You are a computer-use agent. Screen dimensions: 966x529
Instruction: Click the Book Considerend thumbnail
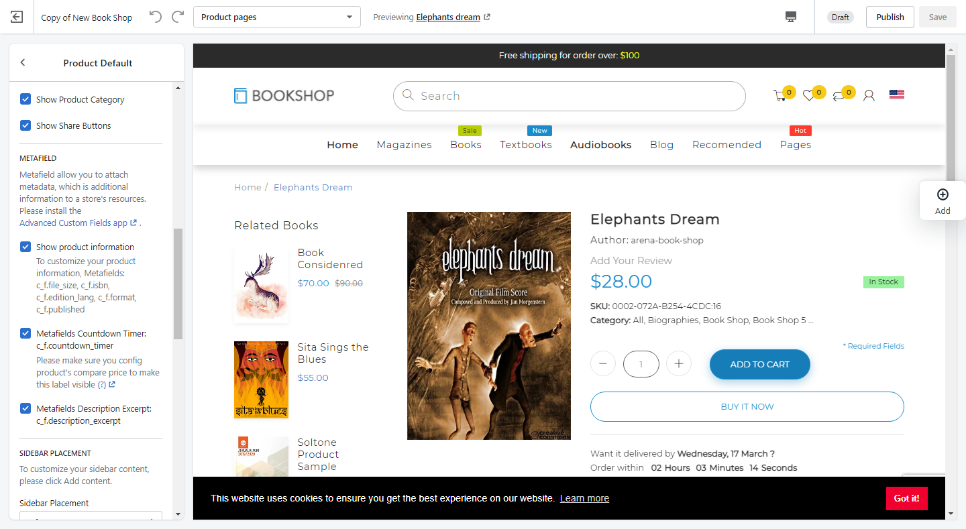(262, 285)
